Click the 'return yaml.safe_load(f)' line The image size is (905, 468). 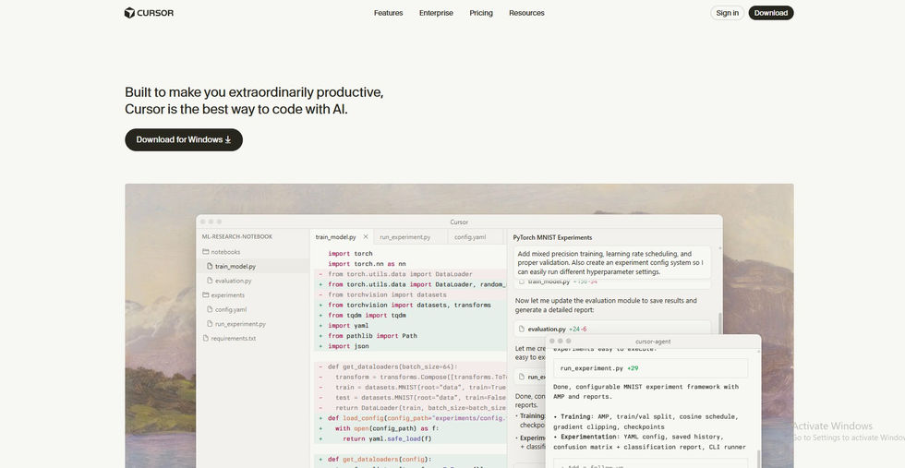tap(387, 438)
